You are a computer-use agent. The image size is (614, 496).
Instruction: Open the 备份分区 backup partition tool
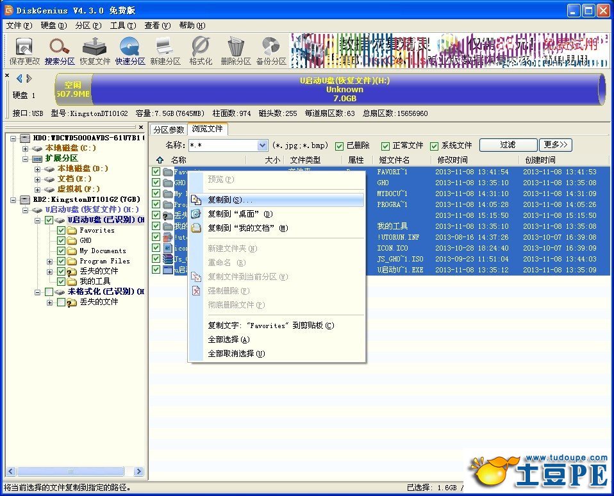[x=271, y=51]
